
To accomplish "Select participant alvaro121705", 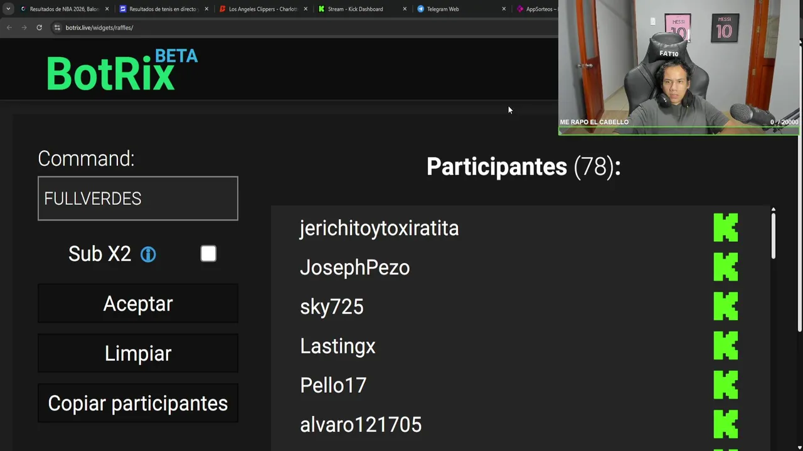I will [x=361, y=425].
